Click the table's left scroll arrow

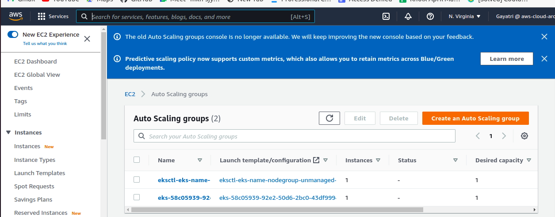[x=128, y=210]
